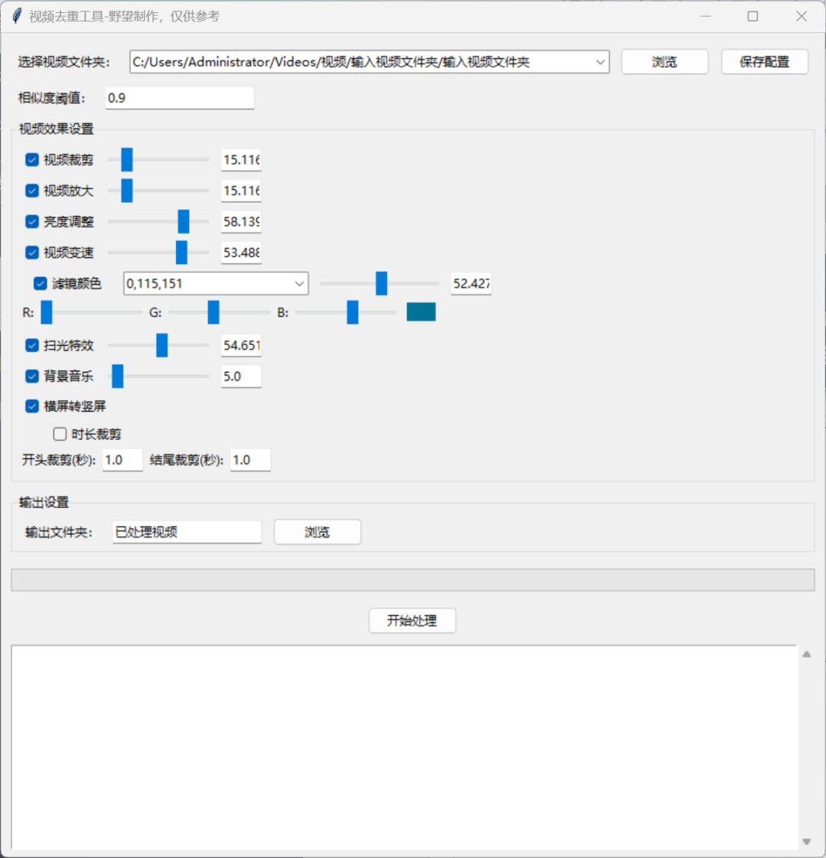
Task: Toggle the 视频裁剪 checkbox
Action: click(32, 160)
